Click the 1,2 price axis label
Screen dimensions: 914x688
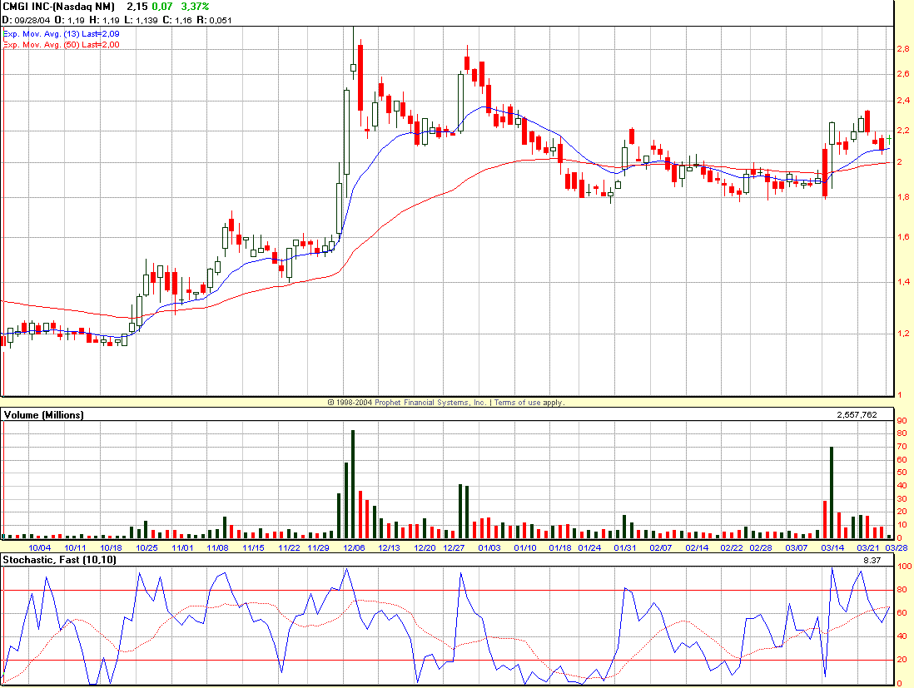coord(902,334)
